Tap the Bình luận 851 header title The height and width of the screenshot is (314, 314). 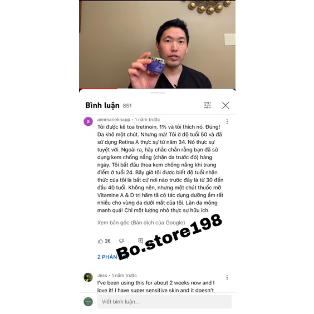[109, 106]
